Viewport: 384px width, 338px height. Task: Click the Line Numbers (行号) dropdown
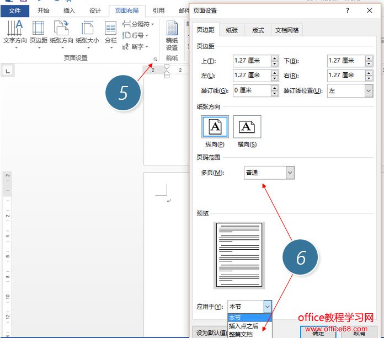click(x=135, y=35)
